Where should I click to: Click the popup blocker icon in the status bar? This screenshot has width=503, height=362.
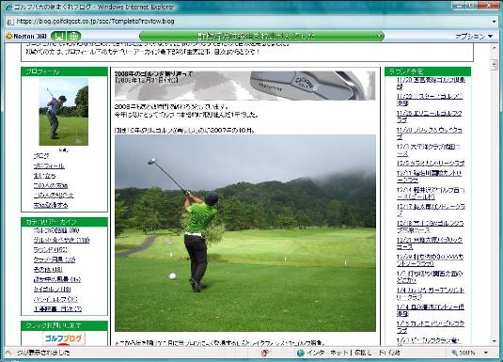click(264, 353)
